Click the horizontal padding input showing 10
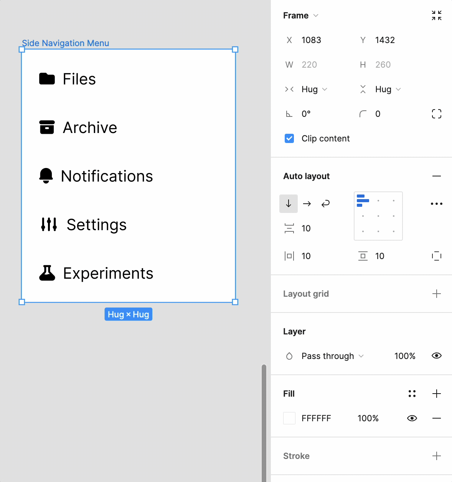 (306, 256)
